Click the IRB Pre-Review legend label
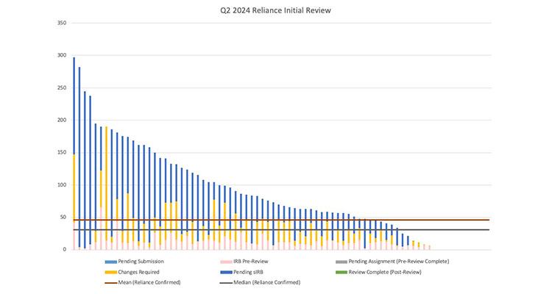552x294 pixels. coord(252,262)
